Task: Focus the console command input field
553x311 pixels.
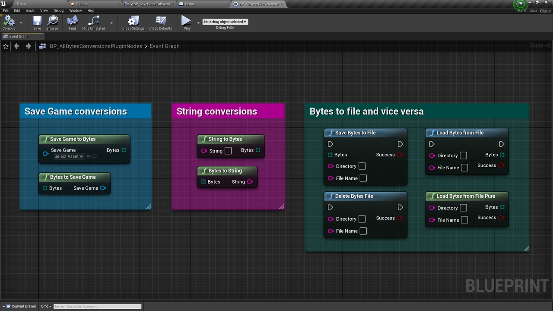Action: coord(98,306)
